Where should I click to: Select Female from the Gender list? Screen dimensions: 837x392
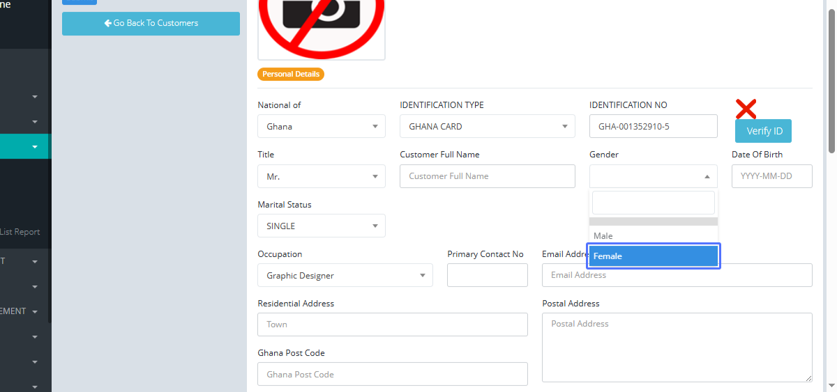(x=653, y=256)
